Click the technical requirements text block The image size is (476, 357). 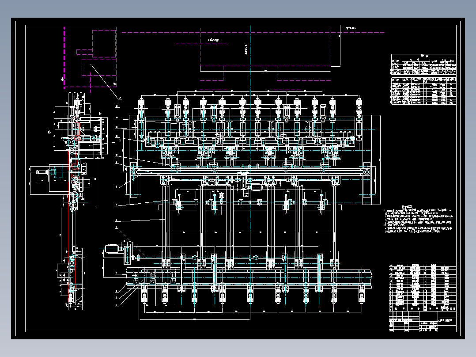(419, 219)
